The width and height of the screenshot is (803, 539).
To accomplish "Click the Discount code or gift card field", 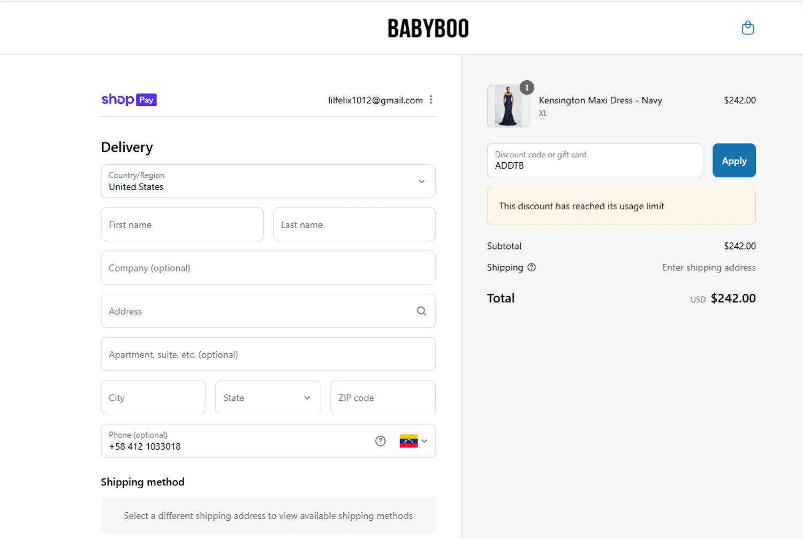I will (595, 160).
